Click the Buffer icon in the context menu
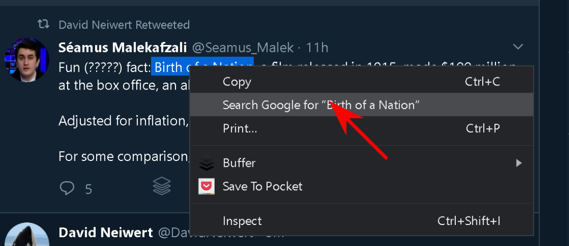Image resolution: width=569 pixels, height=246 pixels. tap(207, 163)
